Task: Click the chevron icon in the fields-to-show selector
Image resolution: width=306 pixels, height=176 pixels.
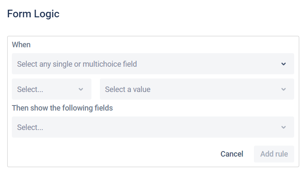Action: (284, 127)
